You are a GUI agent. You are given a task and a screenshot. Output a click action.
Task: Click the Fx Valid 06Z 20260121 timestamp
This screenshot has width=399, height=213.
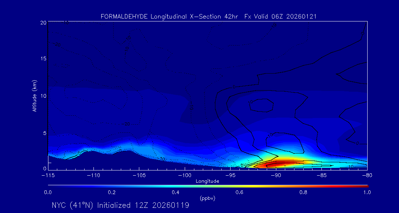tap(280, 17)
